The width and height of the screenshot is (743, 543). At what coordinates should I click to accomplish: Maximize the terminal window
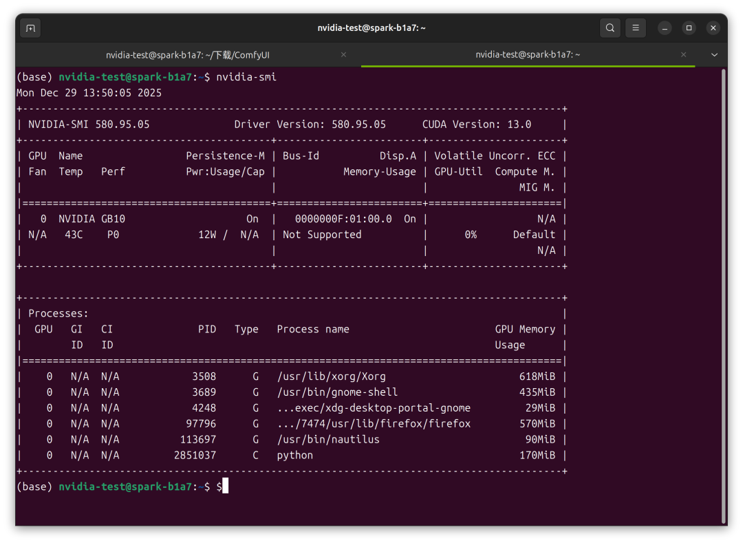click(x=689, y=28)
